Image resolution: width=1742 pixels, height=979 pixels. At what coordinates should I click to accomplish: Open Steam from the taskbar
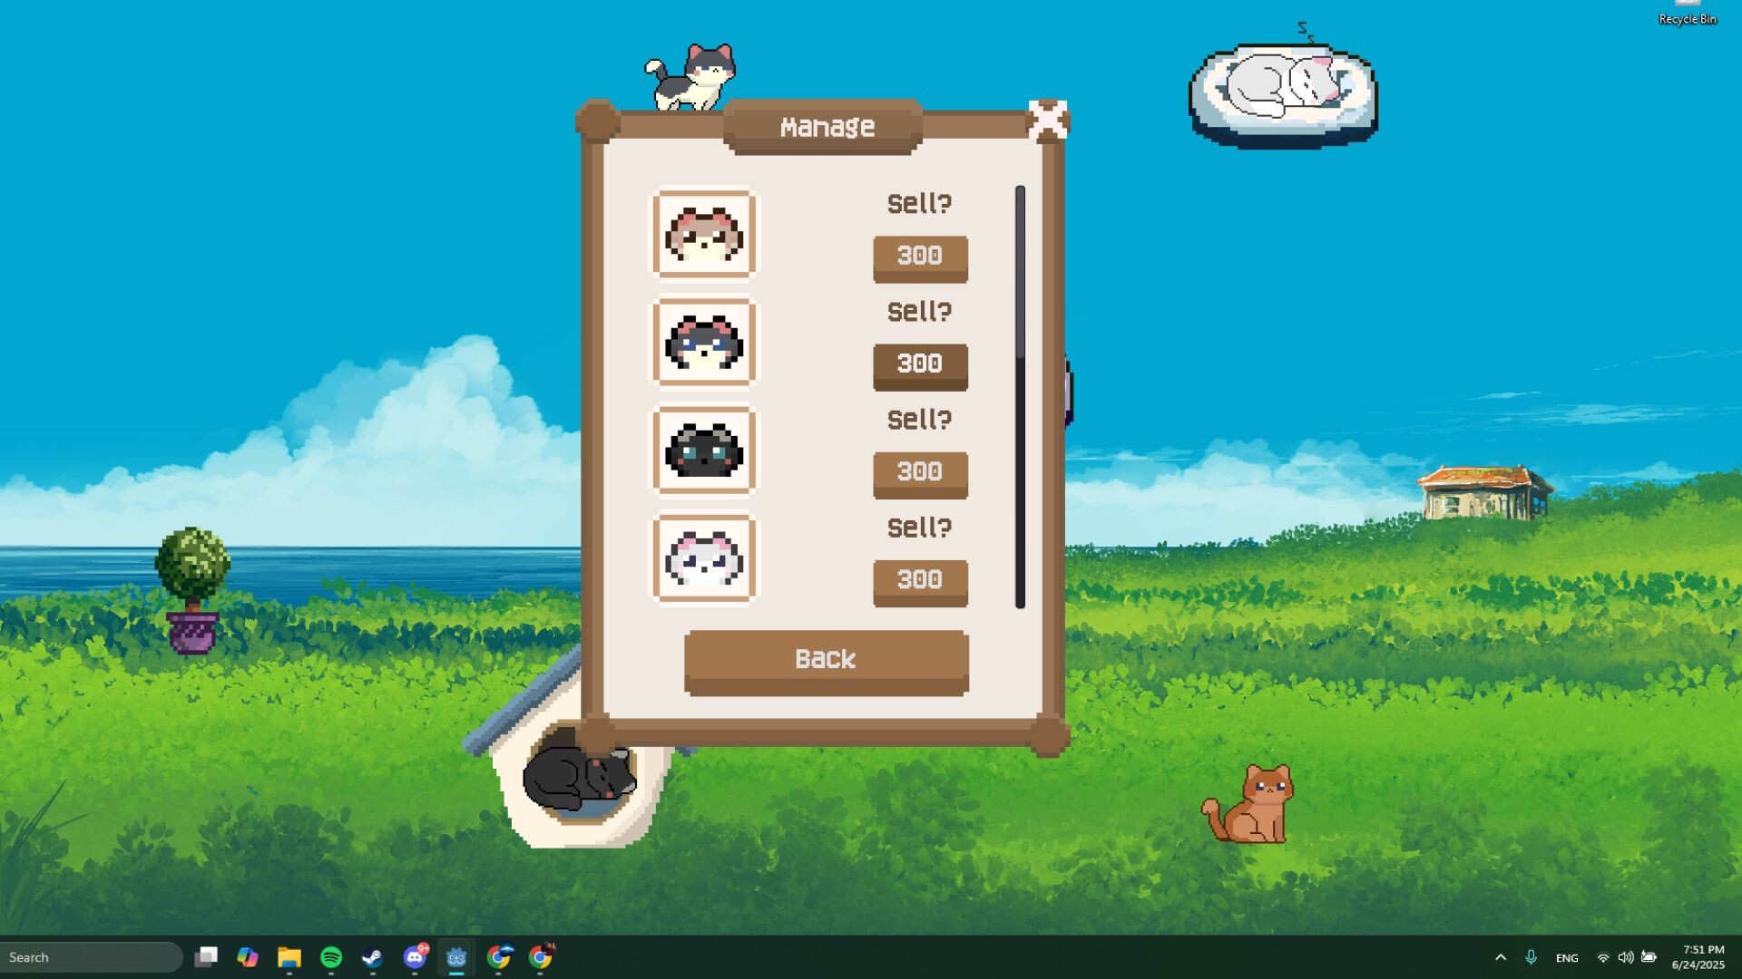pos(372,956)
